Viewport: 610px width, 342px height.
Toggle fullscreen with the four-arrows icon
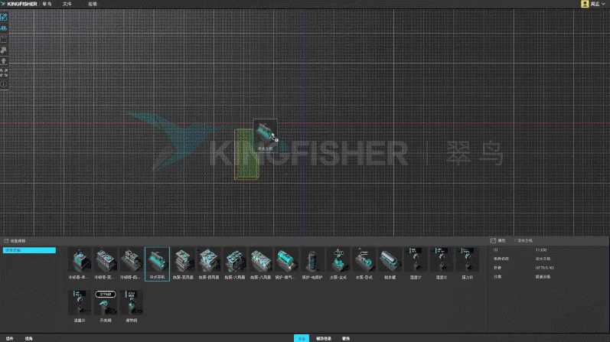pyautogui.click(x=4, y=73)
